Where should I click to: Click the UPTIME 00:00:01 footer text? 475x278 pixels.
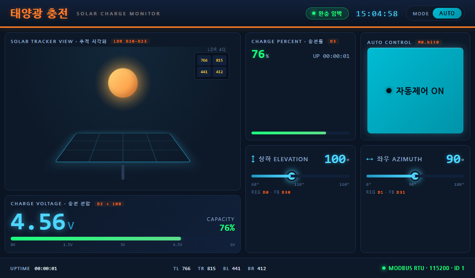(33, 268)
